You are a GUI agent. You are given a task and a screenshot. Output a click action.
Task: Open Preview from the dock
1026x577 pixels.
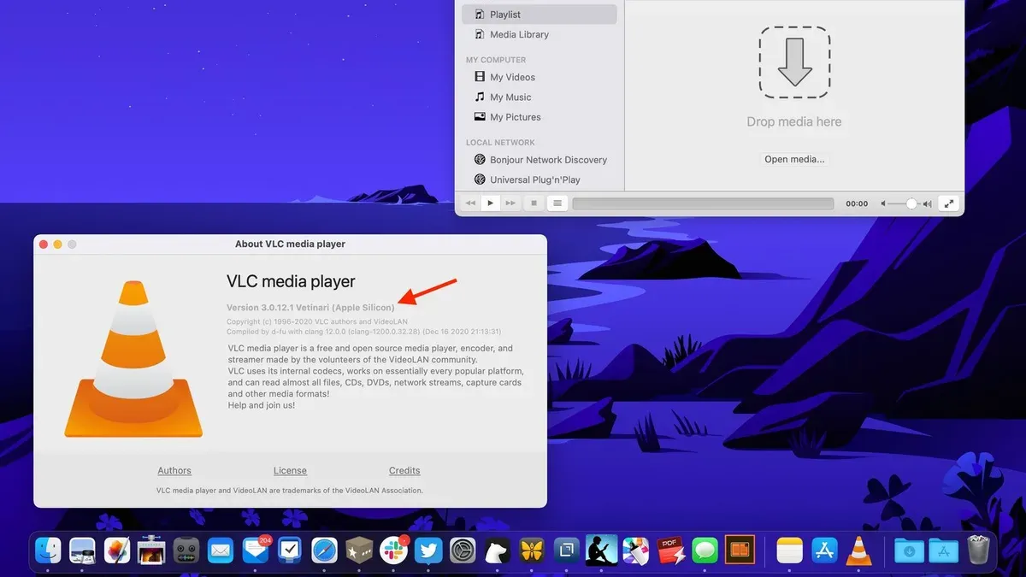(x=82, y=551)
